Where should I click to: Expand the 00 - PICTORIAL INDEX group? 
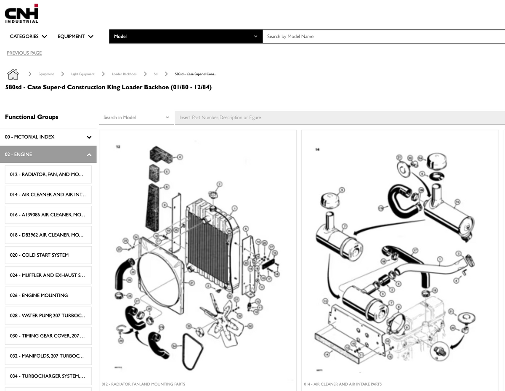tap(48, 137)
